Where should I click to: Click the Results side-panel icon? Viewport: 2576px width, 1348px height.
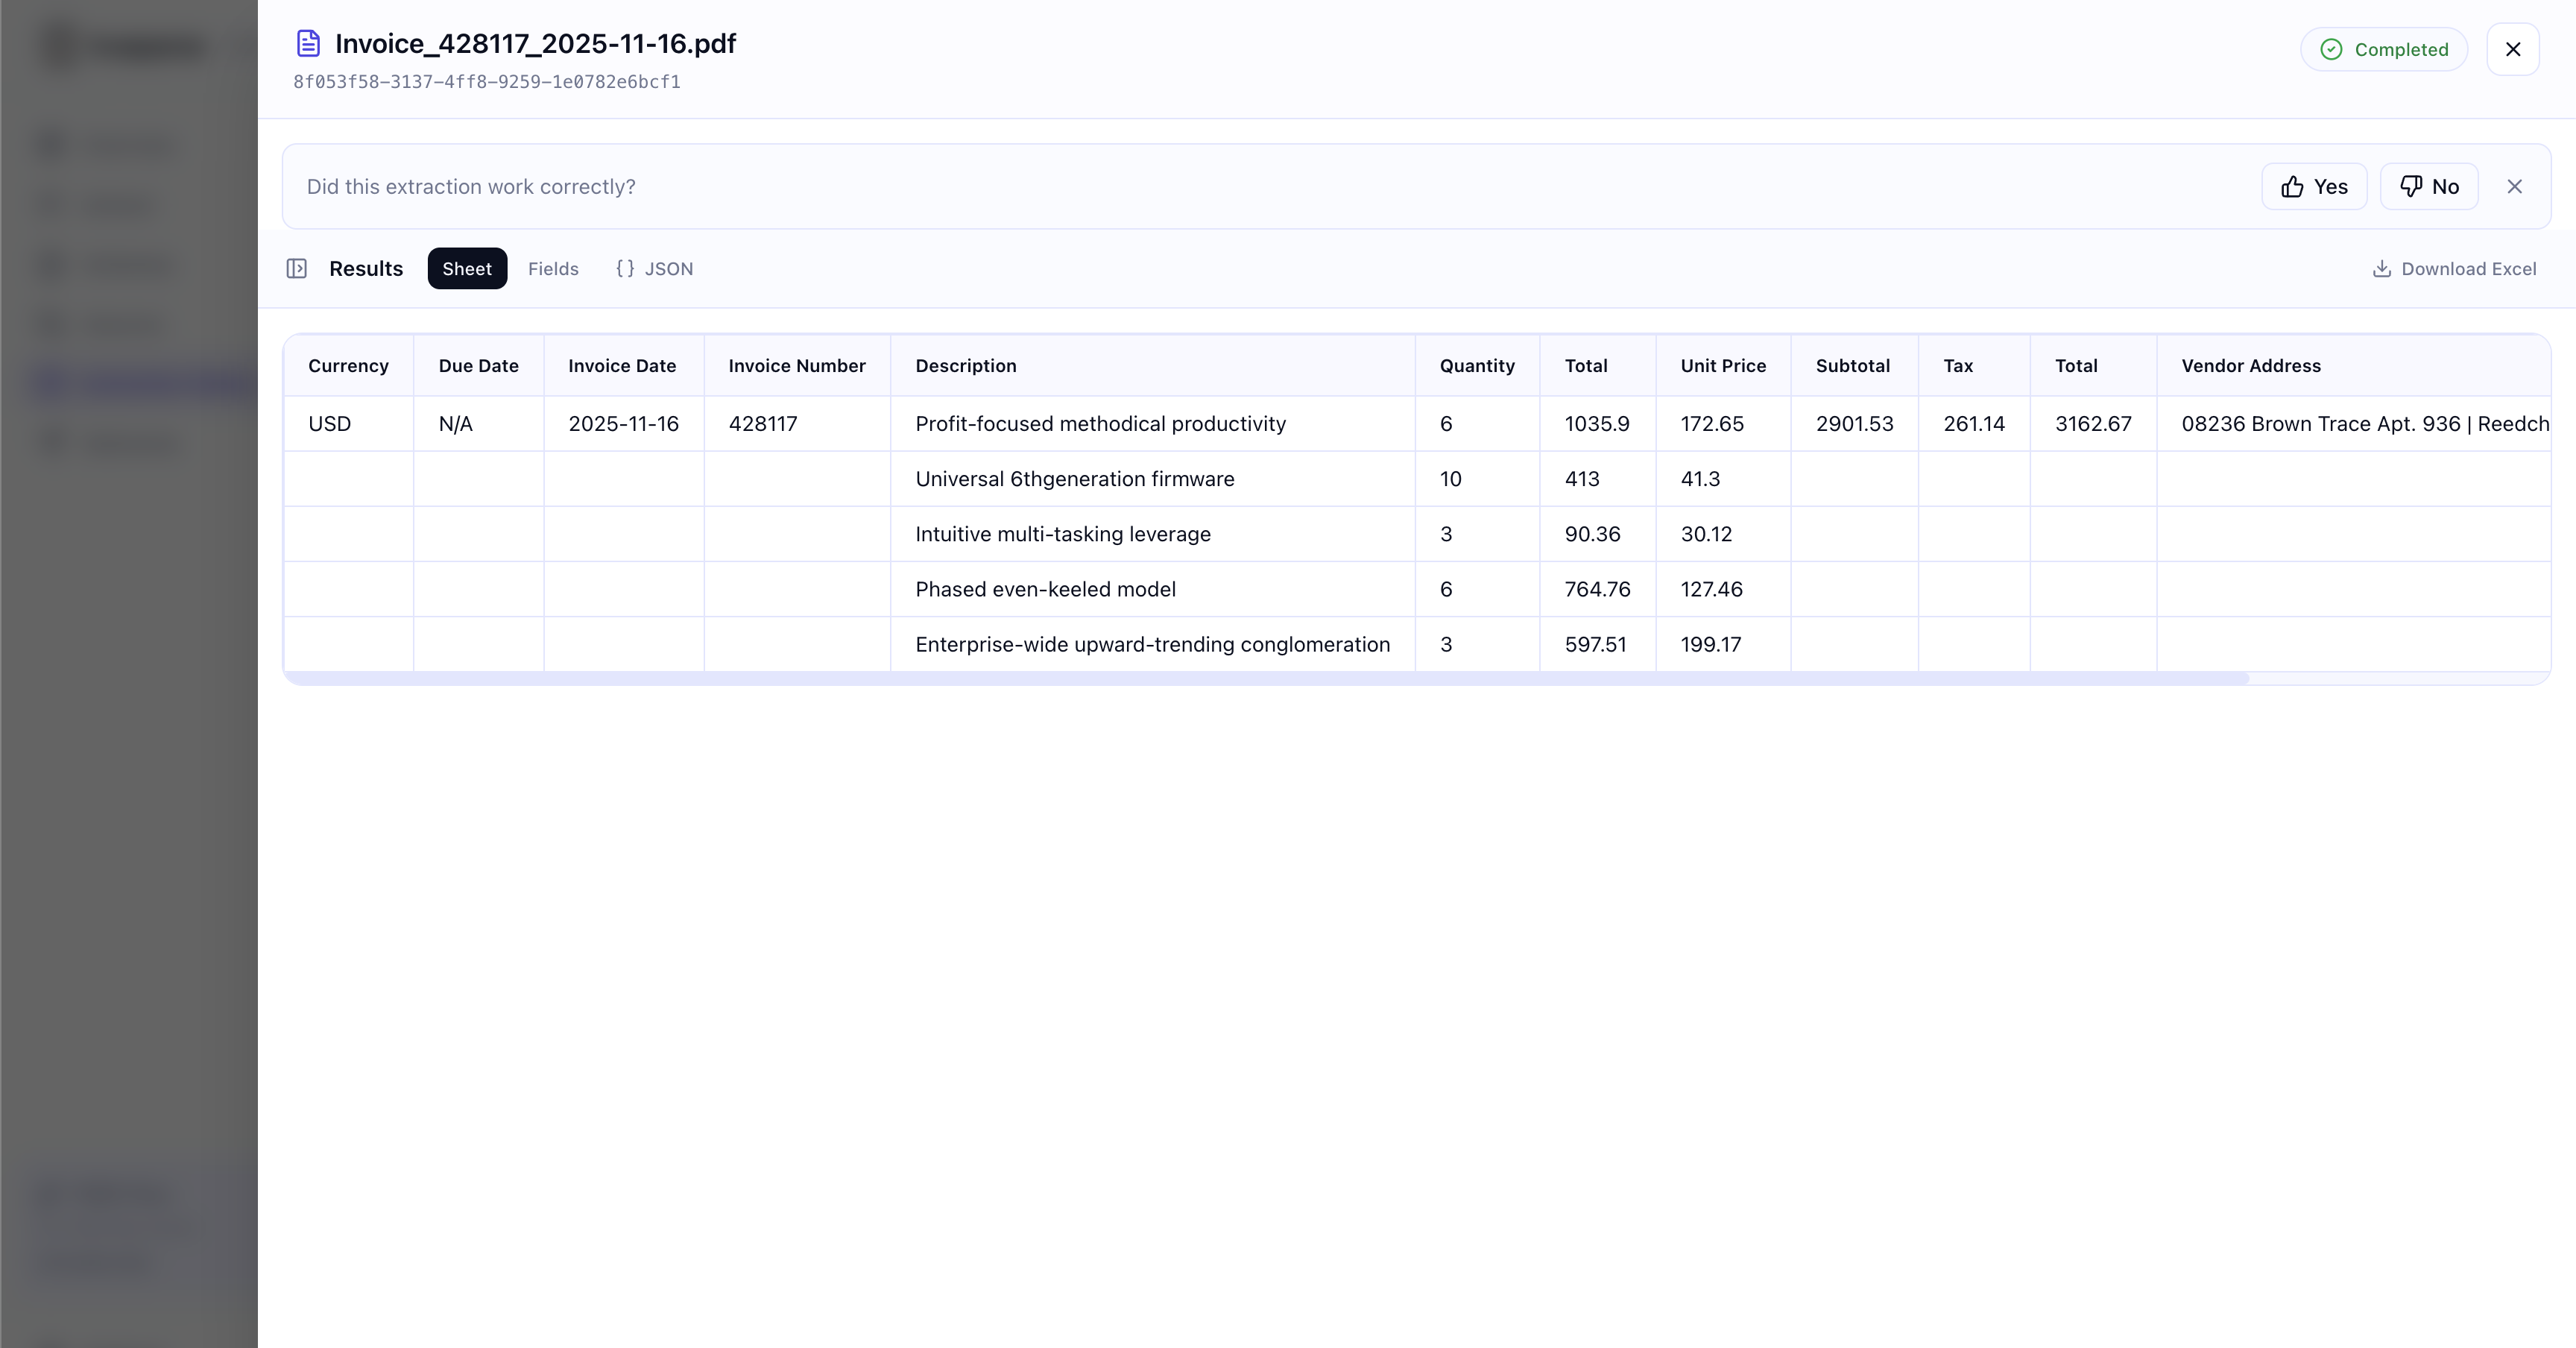click(297, 268)
